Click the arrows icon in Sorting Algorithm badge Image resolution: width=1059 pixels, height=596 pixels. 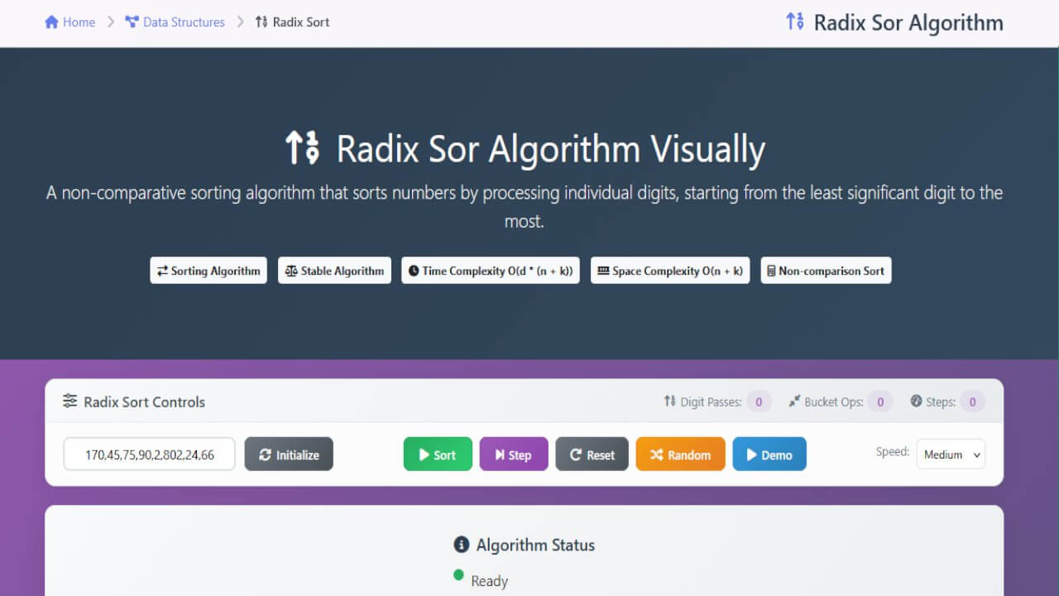tap(163, 271)
